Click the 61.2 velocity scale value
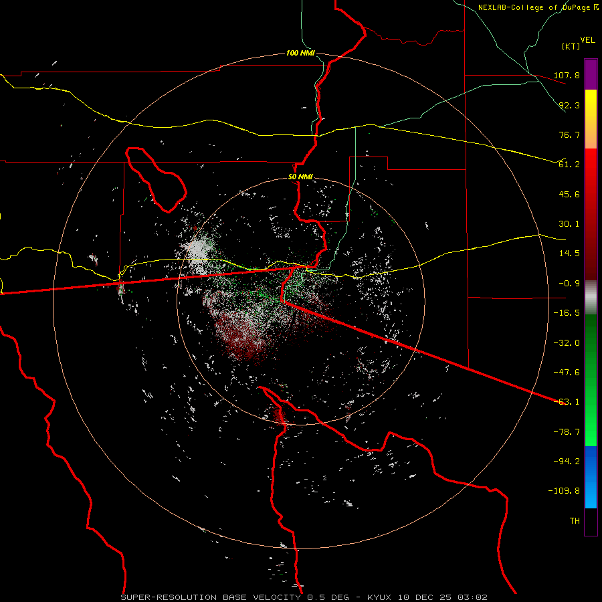The height and width of the screenshot is (602, 602). pyautogui.click(x=569, y=165)
